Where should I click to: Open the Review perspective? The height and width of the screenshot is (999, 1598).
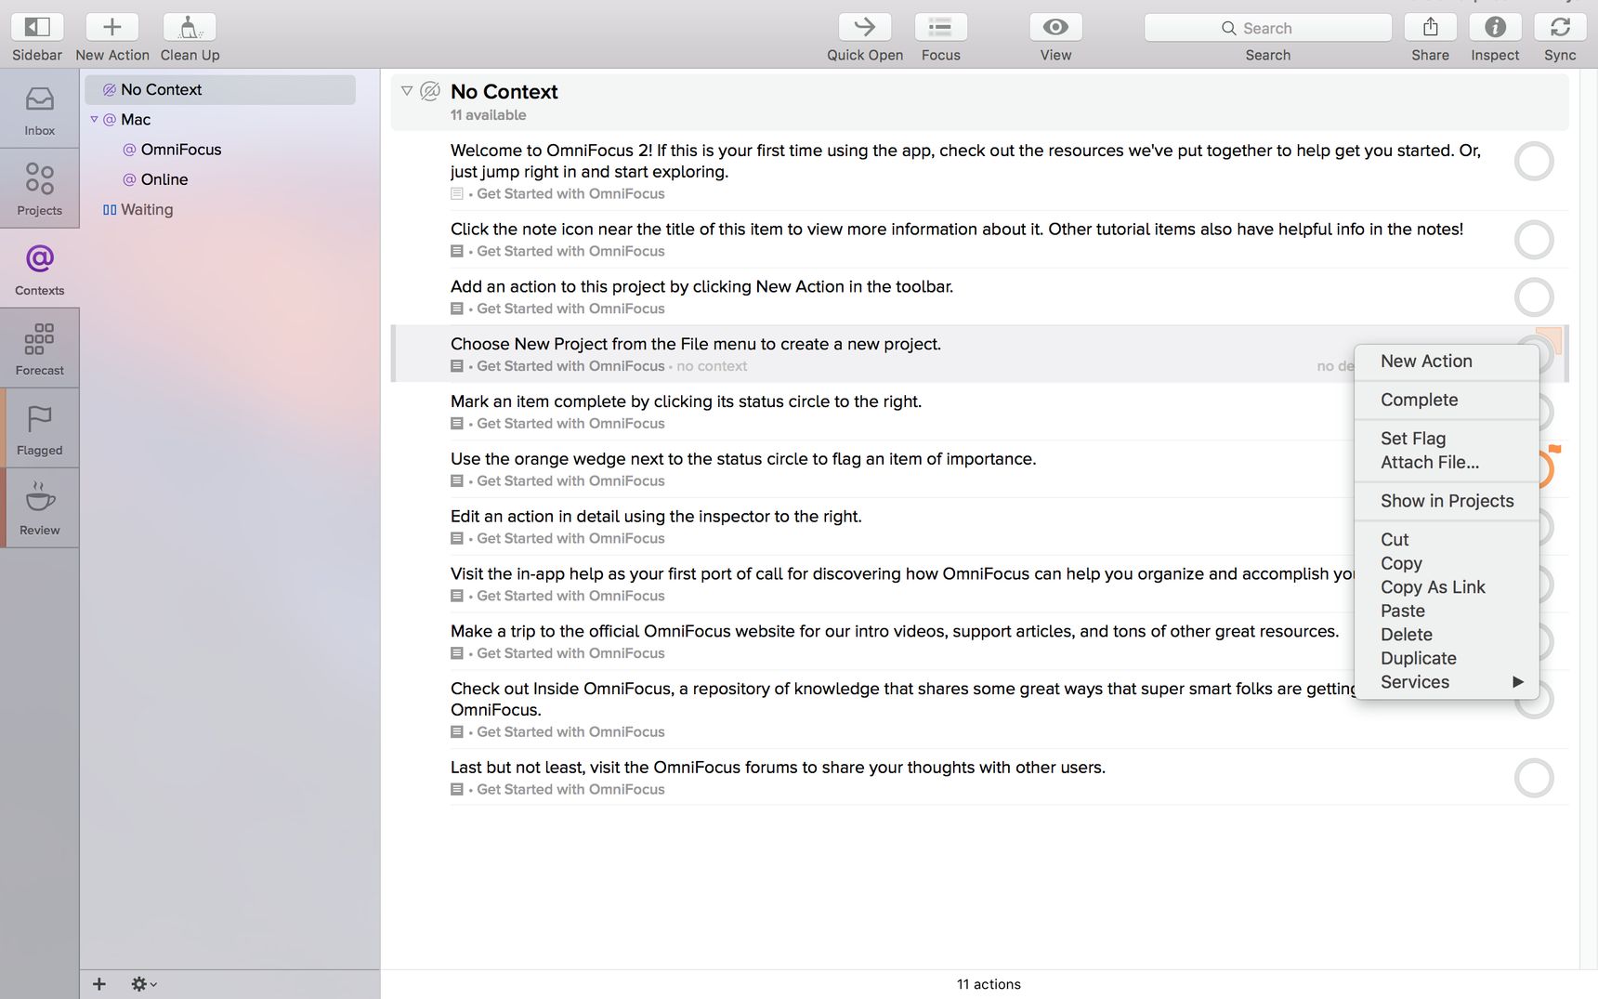(39, 509)
